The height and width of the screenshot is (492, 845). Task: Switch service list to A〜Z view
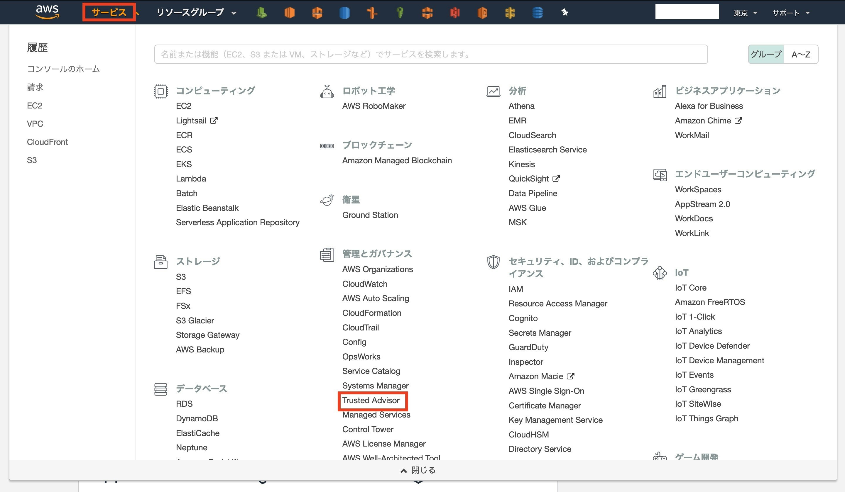point(801,54)
